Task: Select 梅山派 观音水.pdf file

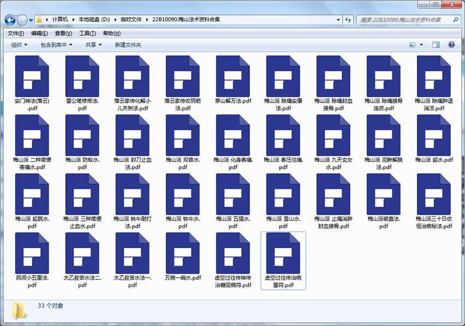Action: pyautogui.click(x=183, y=142)
